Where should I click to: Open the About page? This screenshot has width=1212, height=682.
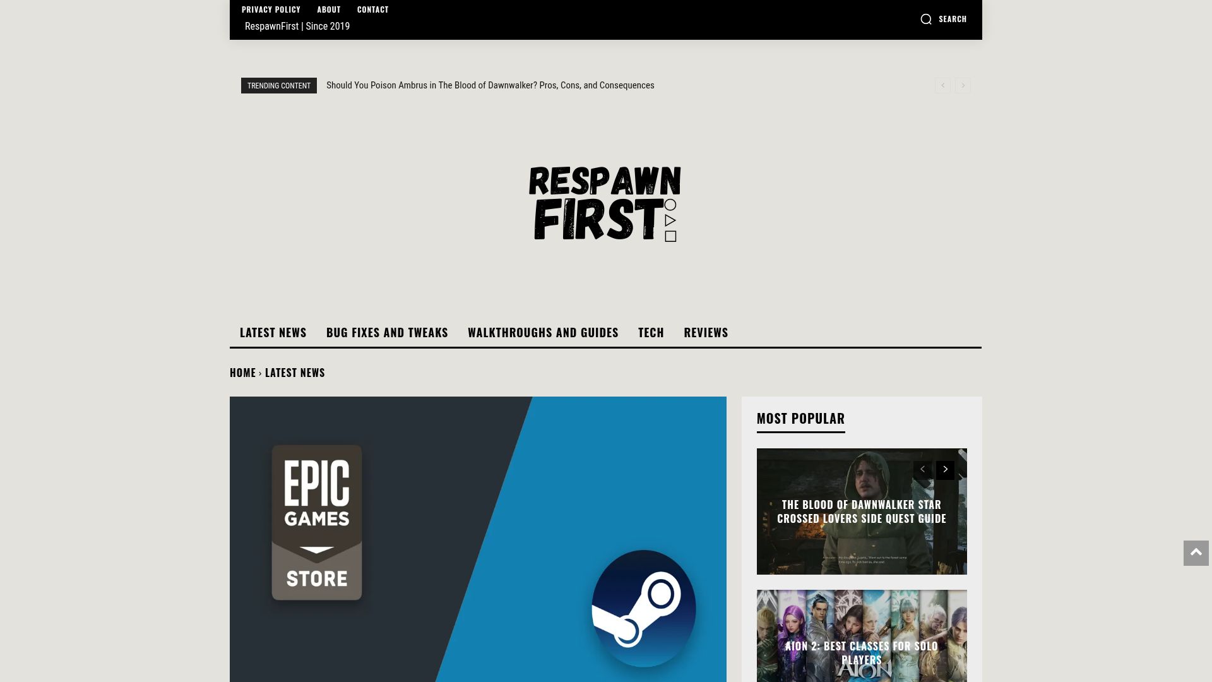pos(328,9)
